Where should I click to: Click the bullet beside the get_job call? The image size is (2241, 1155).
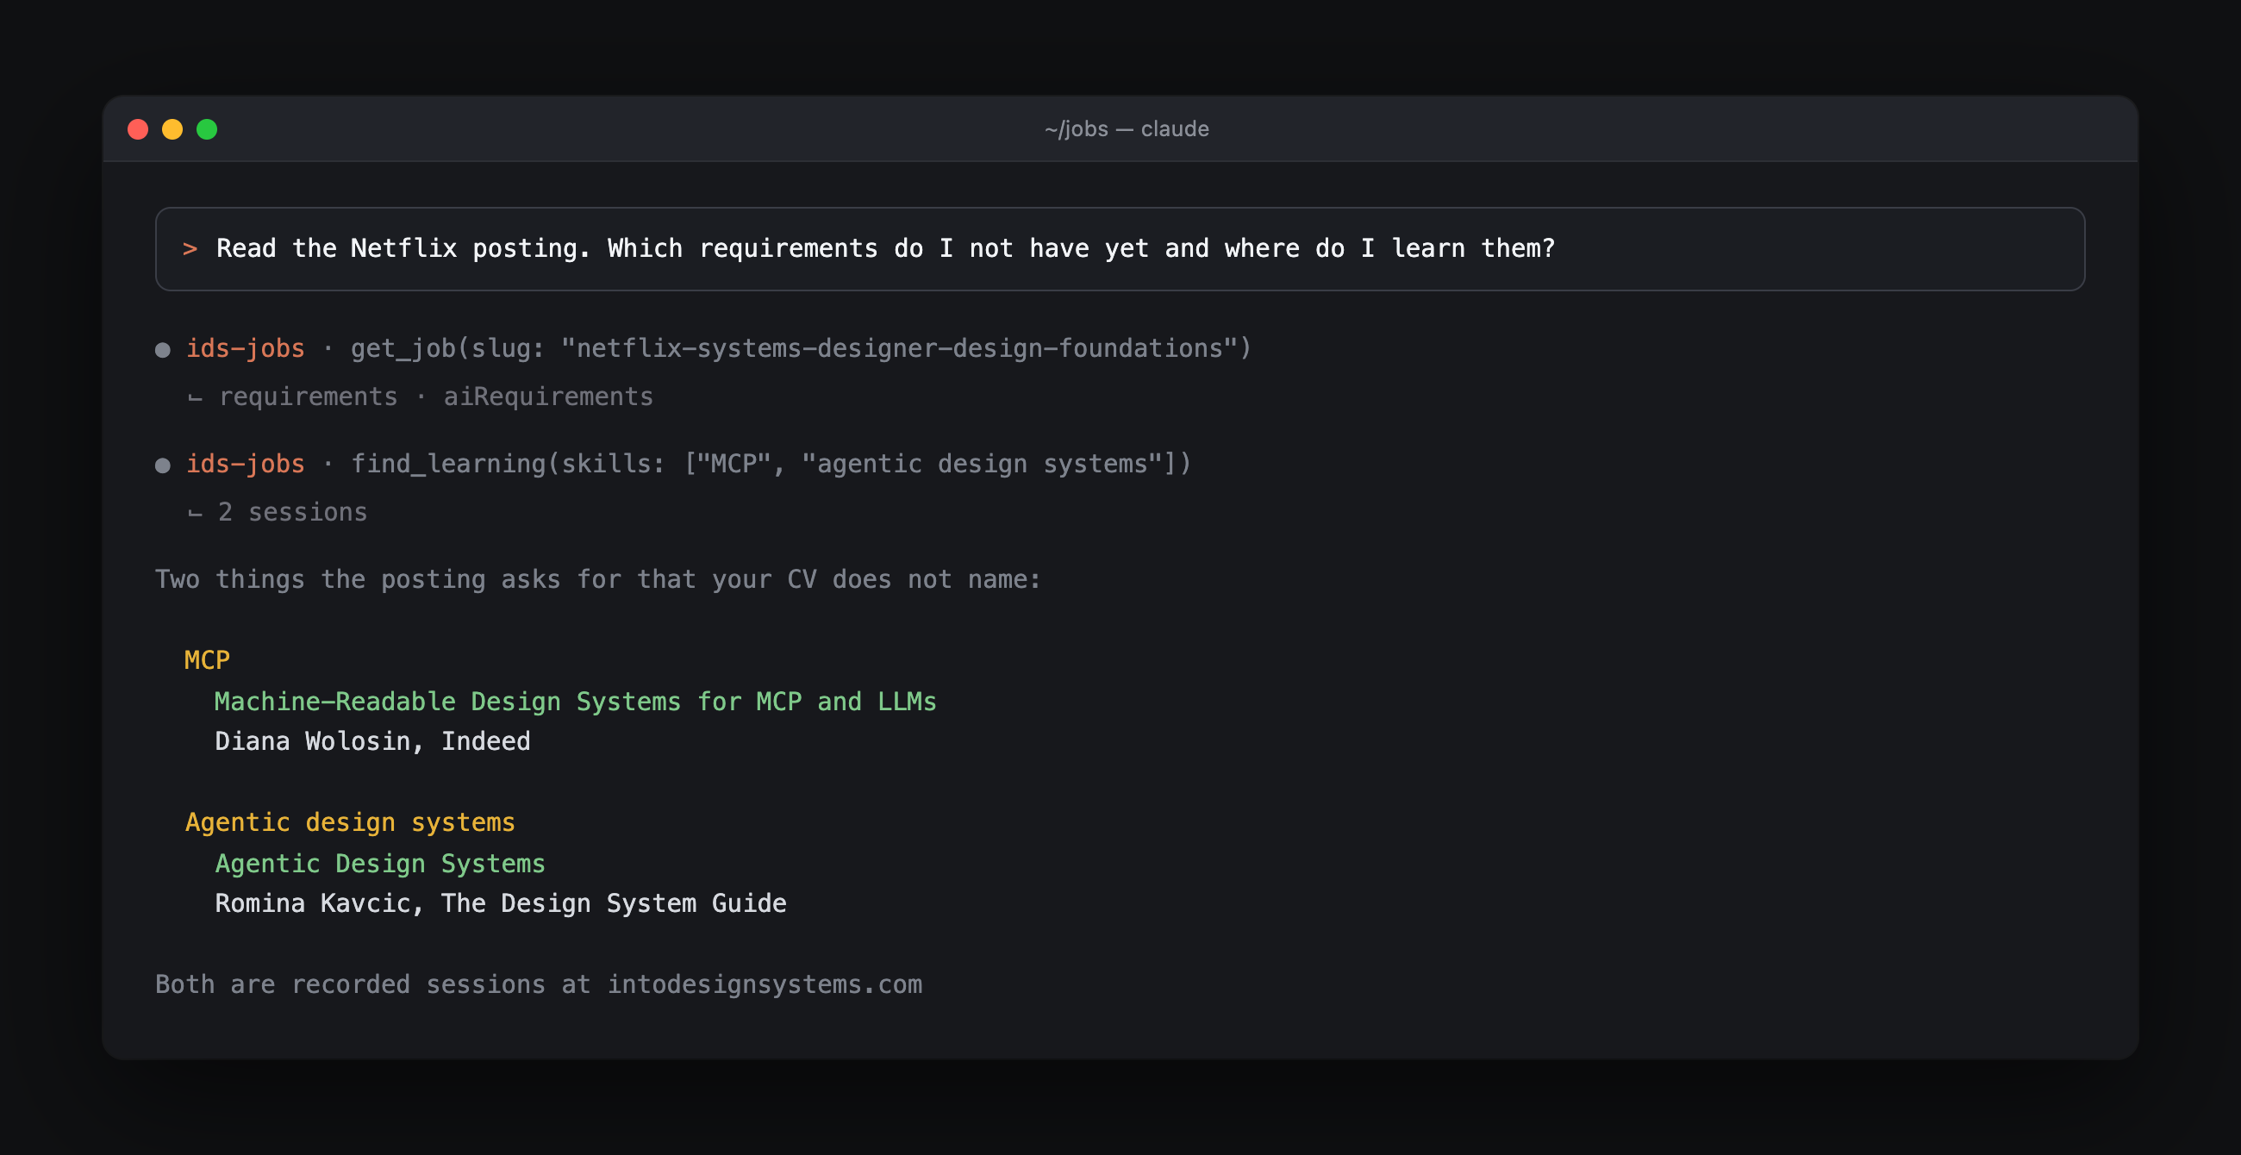pos(163,350)
